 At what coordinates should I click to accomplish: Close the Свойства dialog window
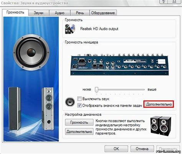(175, 2)
